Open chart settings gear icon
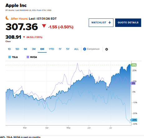The height and width of the screenshot is (138, 144). (107, 49)
